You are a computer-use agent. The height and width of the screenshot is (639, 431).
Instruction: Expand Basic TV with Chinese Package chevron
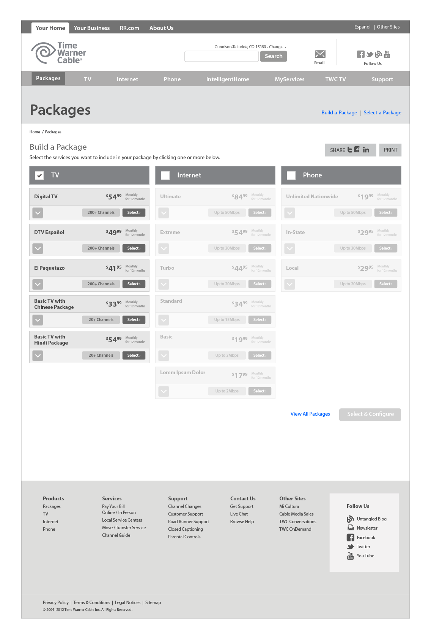point(38,320)
